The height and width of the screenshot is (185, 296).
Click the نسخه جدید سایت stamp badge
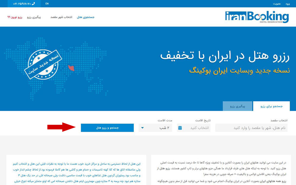coord(43,64)
